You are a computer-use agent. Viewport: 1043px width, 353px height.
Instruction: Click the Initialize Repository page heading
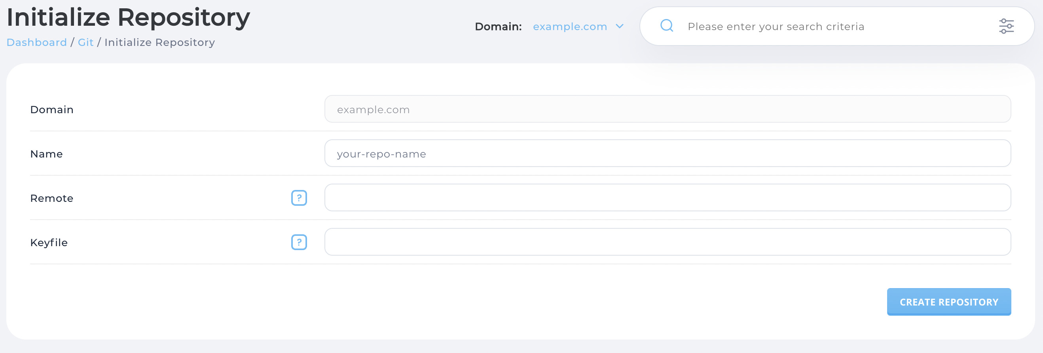click(x=128, y=18)
